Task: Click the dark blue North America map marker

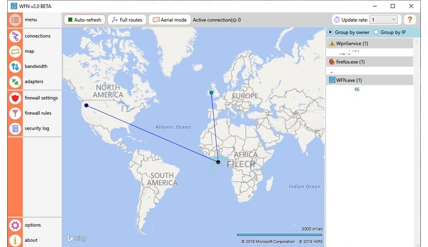Action: (86, 105)
